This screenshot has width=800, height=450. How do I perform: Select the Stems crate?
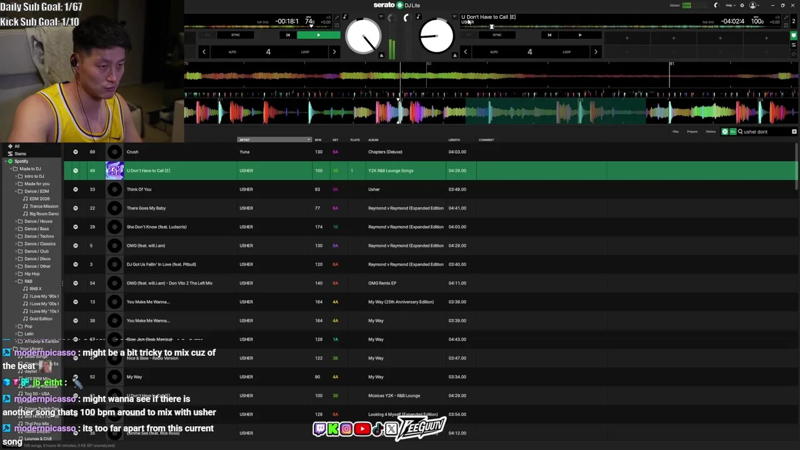[x=21, y=154]
